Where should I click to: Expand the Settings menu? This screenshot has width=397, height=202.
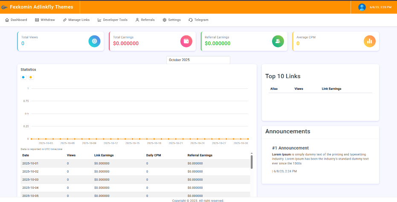coord(171,20)
